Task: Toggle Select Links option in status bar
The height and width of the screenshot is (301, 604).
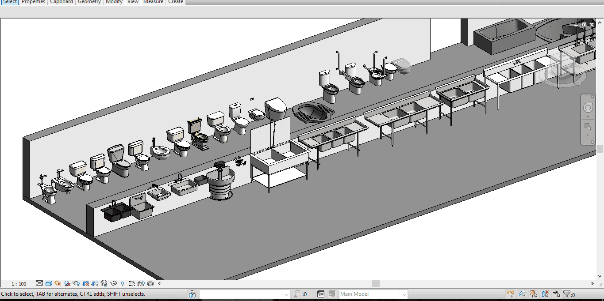Action: point(511,294)
